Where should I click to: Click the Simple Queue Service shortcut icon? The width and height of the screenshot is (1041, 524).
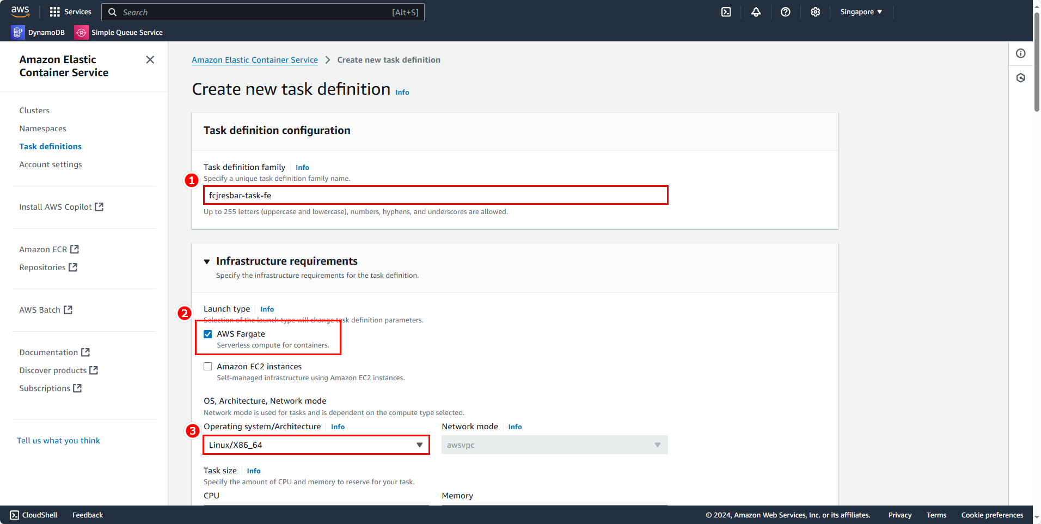pyautogui.click(x=81, y=33)
